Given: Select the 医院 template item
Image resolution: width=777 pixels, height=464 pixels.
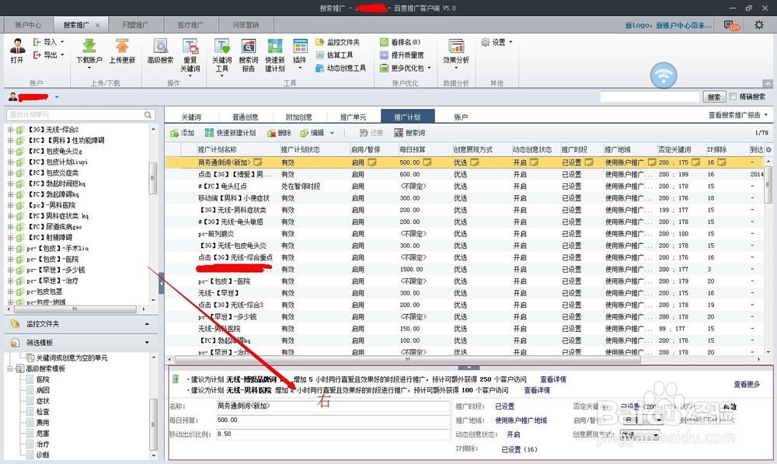Looking at the screenshot, I should pos(43,379).
